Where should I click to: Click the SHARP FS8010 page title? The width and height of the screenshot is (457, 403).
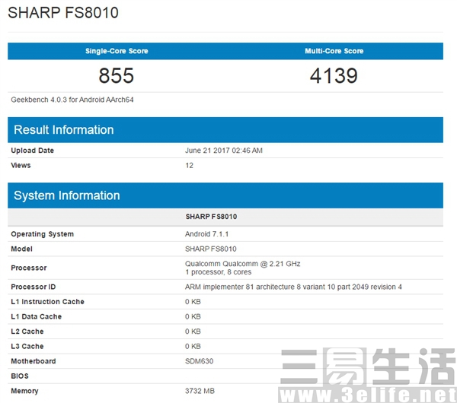click(63, 14)
